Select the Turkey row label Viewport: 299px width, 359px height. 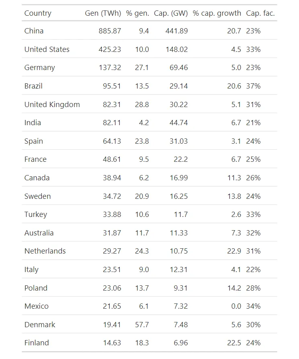click(x=35, y=215)
